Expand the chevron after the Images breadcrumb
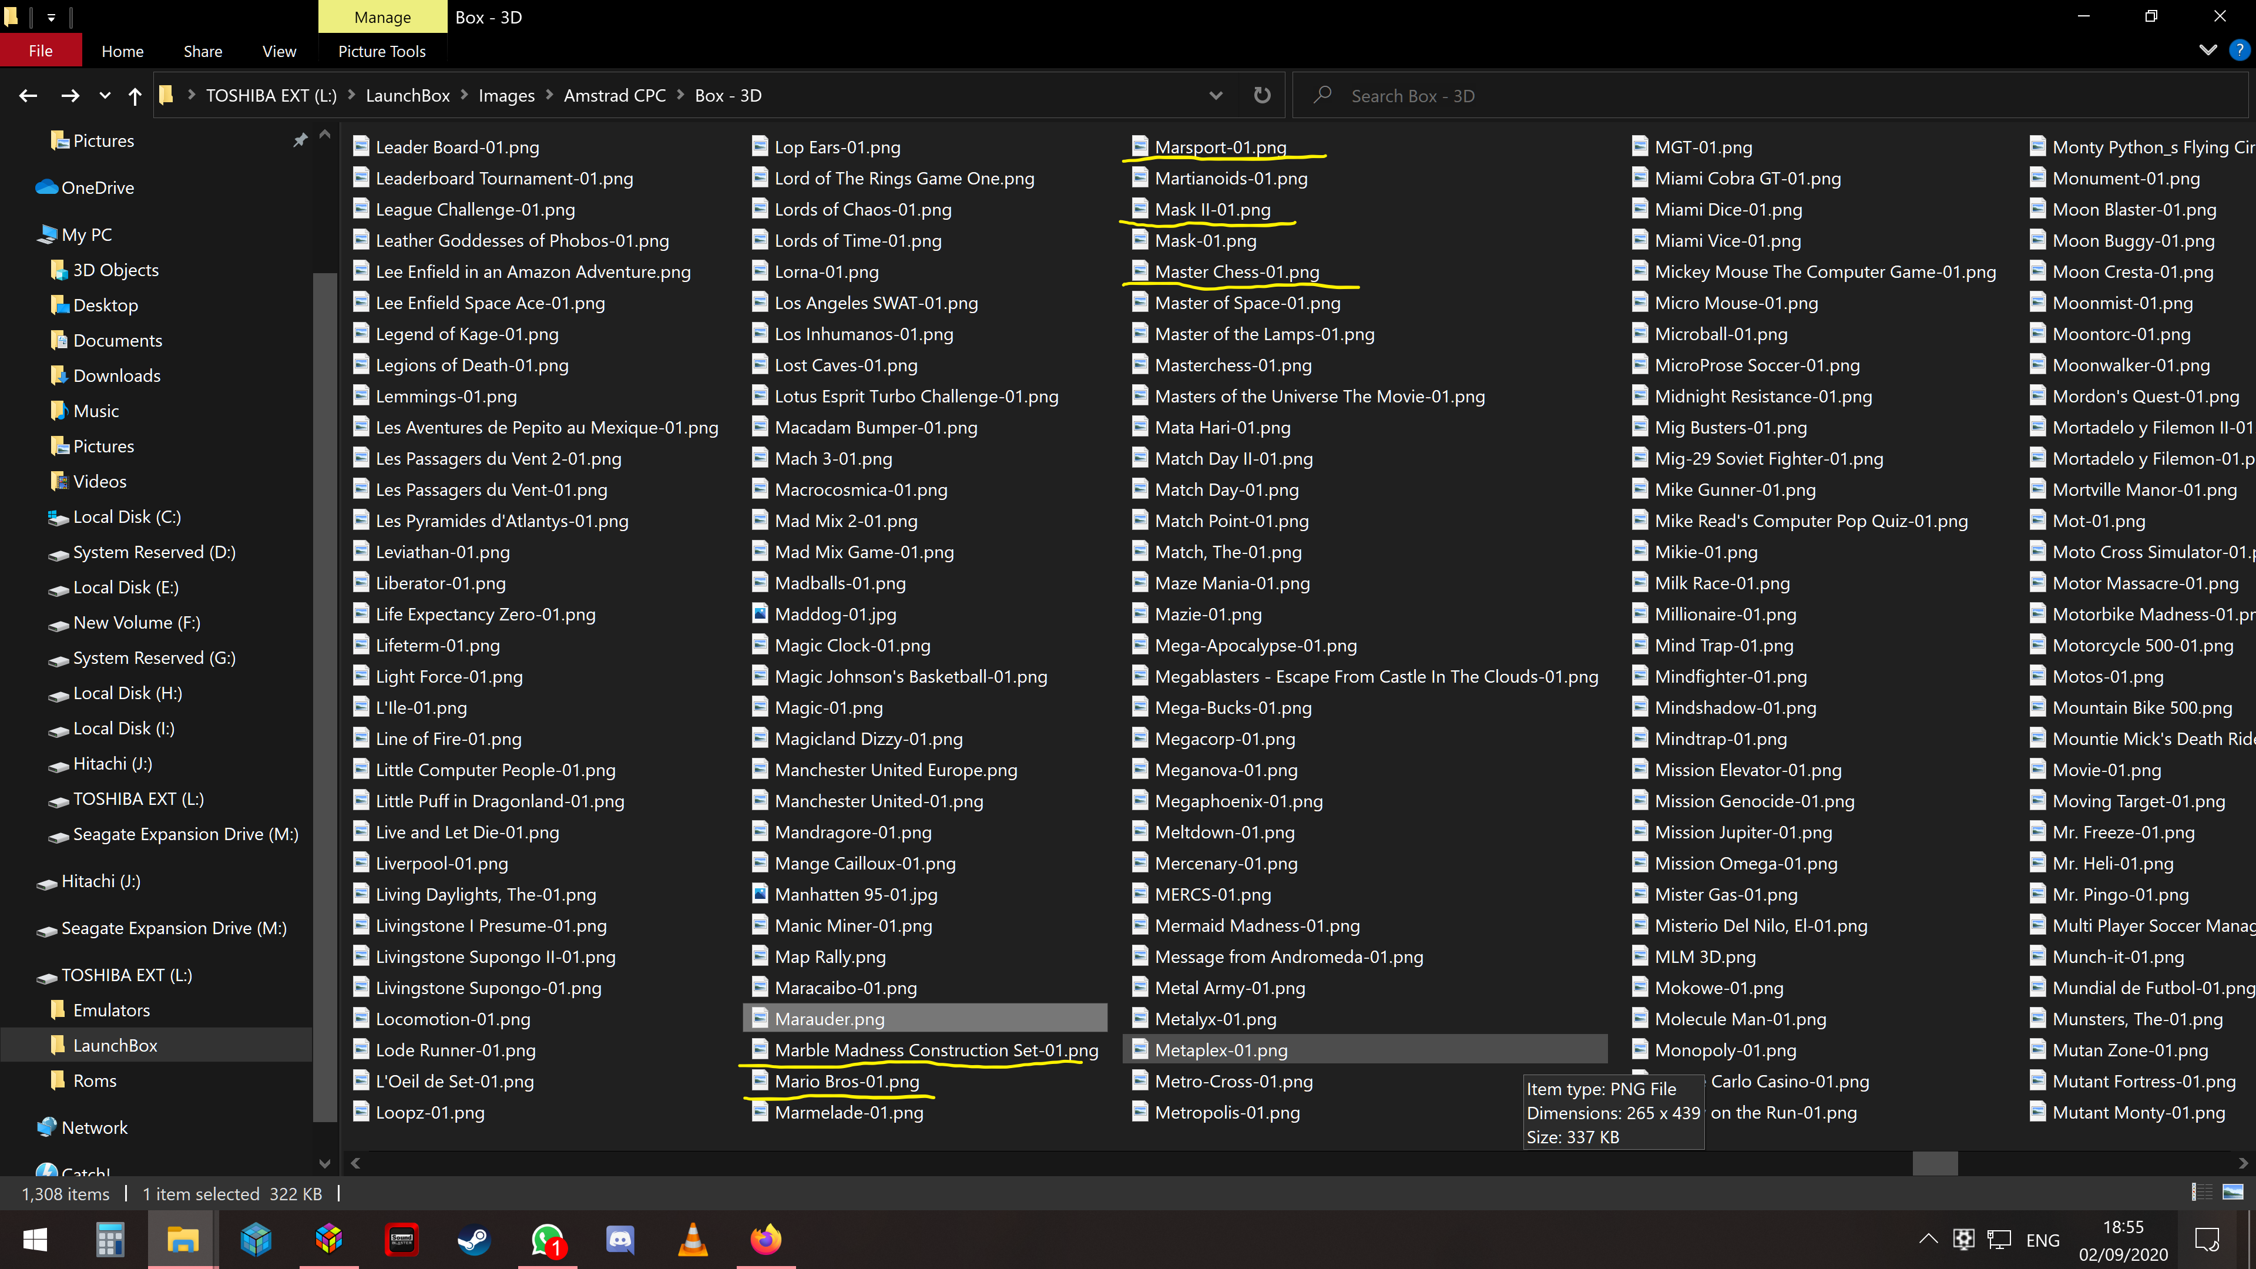The height and width of the screenshot is (1269, 2256). tap(549, 95)
